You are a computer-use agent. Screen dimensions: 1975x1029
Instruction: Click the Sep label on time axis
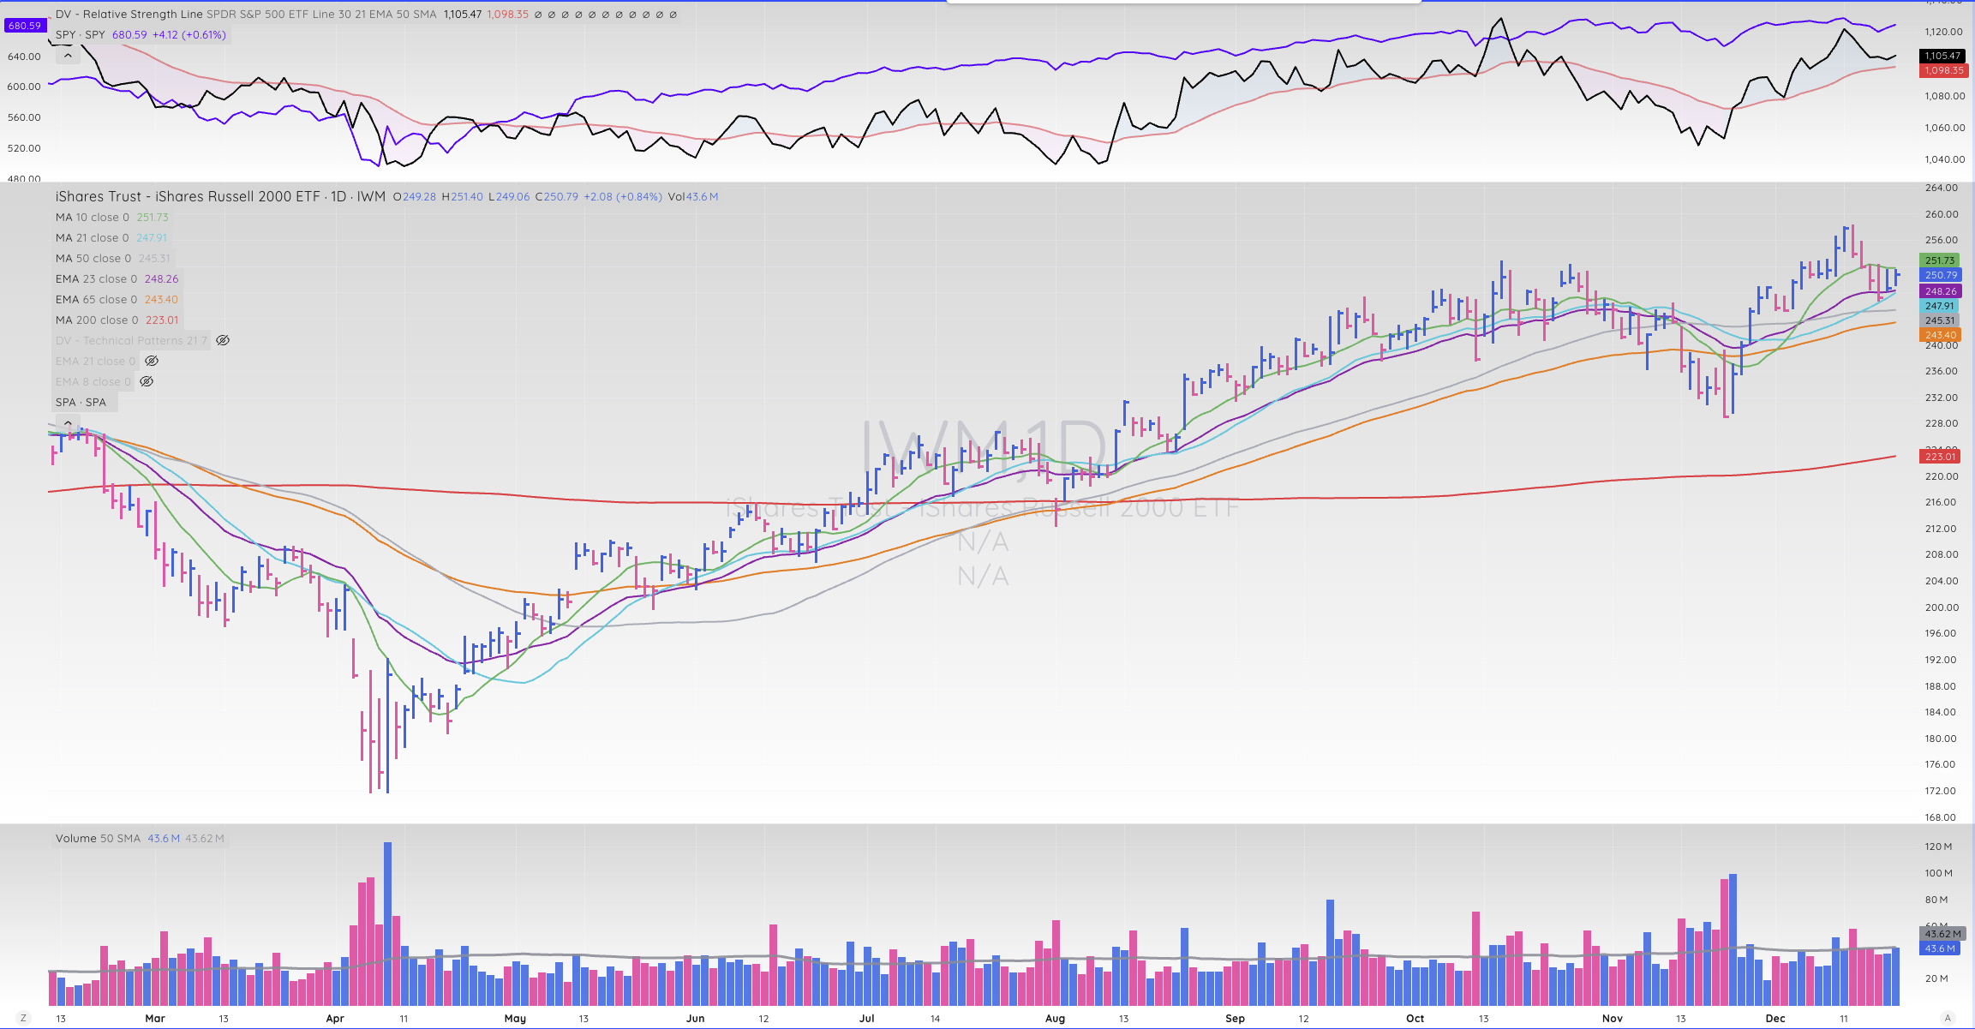click(x=1235, y=1019)
